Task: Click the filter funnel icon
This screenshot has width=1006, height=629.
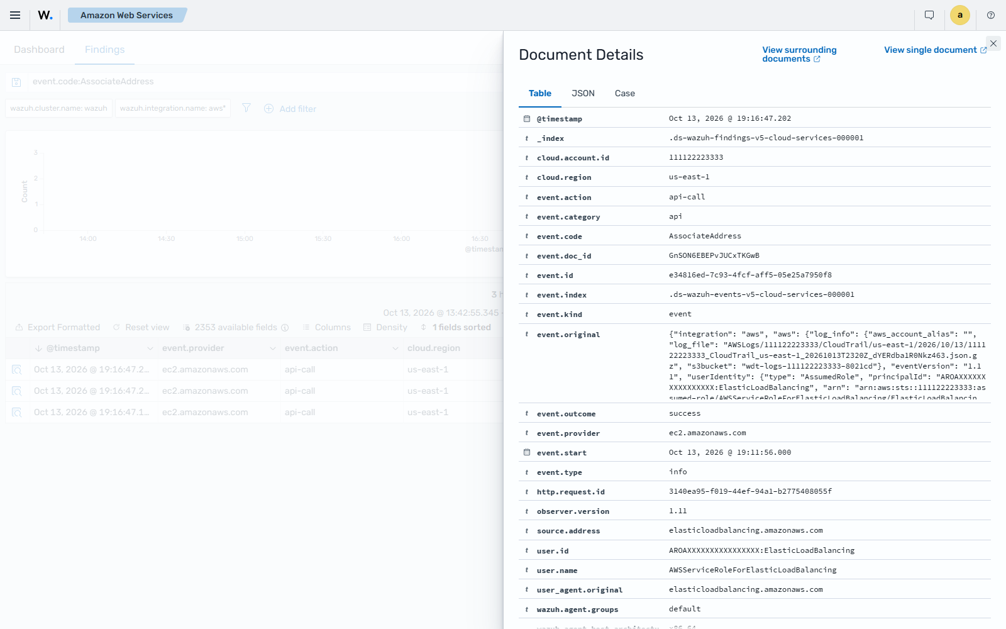Action: pyautogui.click(x=246, y=108)
